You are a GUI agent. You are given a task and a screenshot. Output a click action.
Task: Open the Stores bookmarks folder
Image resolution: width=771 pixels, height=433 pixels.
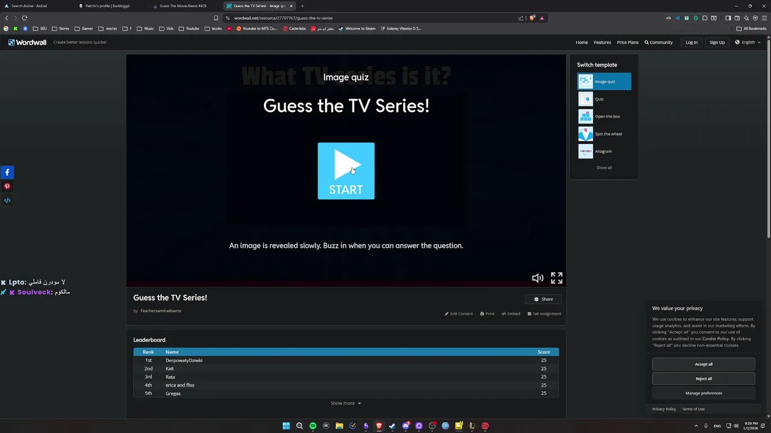pyautogui.click(x=61, y=28)
